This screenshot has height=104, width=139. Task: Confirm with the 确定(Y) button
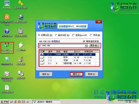[76, 74]
